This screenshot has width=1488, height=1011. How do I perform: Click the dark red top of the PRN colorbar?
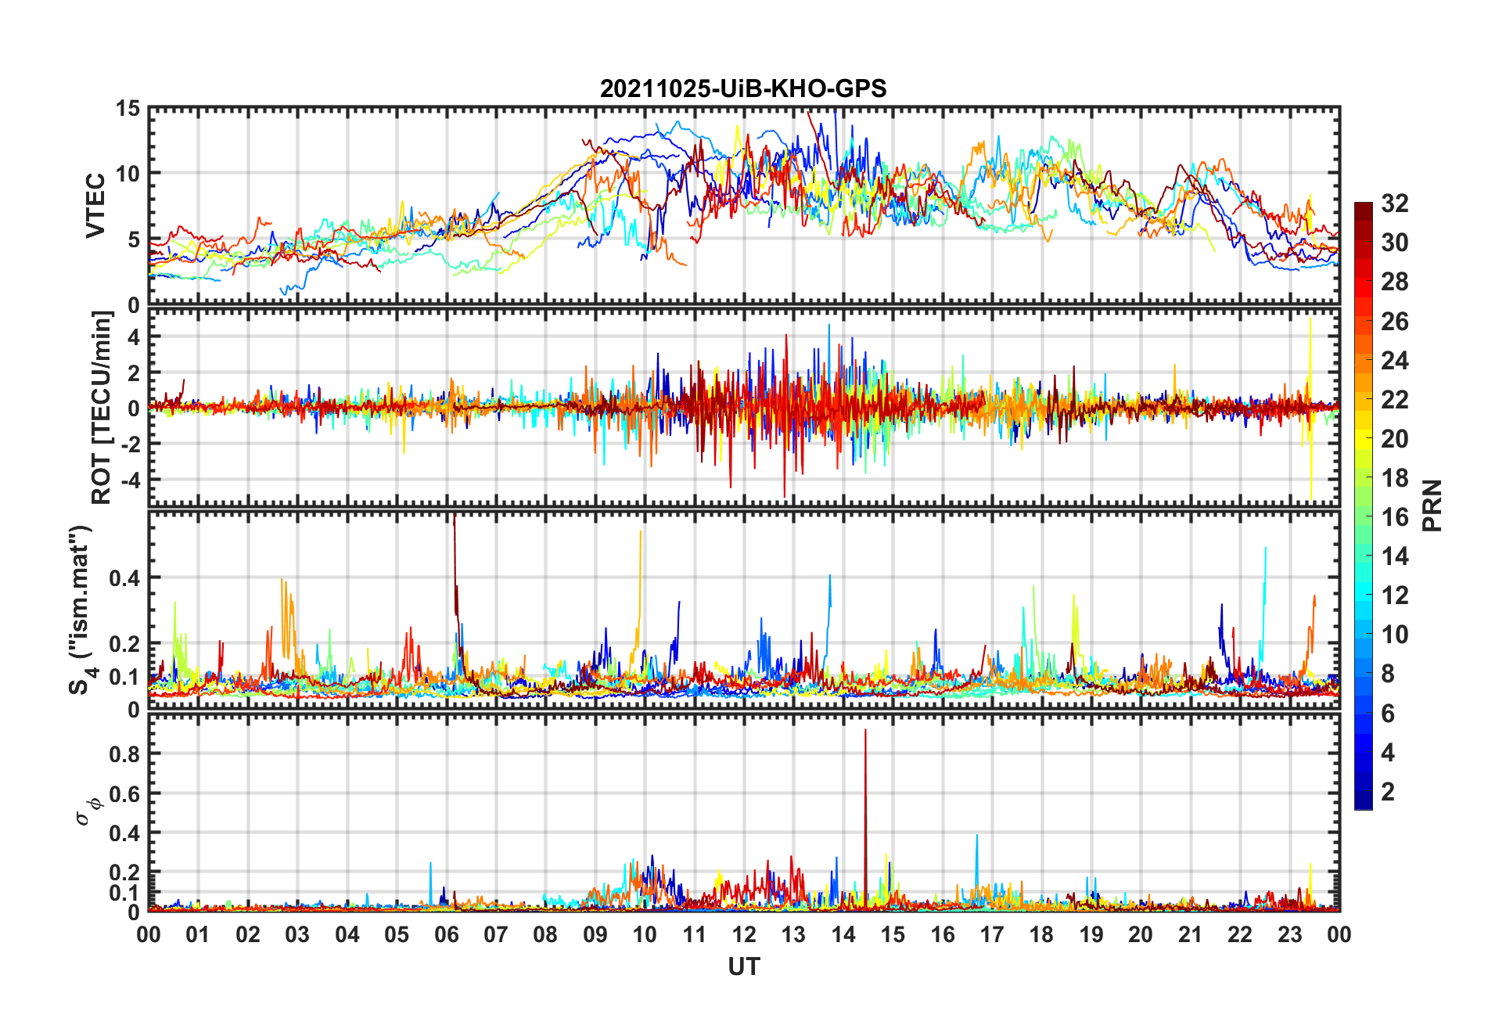pyautogui.click(x=1363, y=208)
